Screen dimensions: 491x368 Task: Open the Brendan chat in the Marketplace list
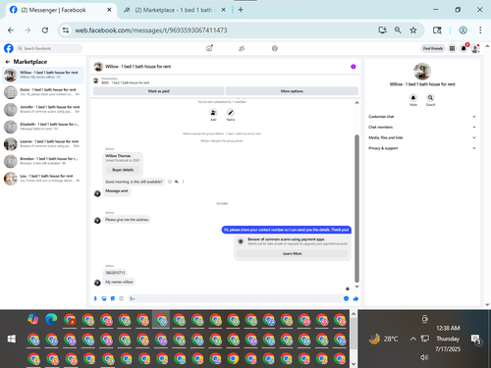click(x=43, y=161)
